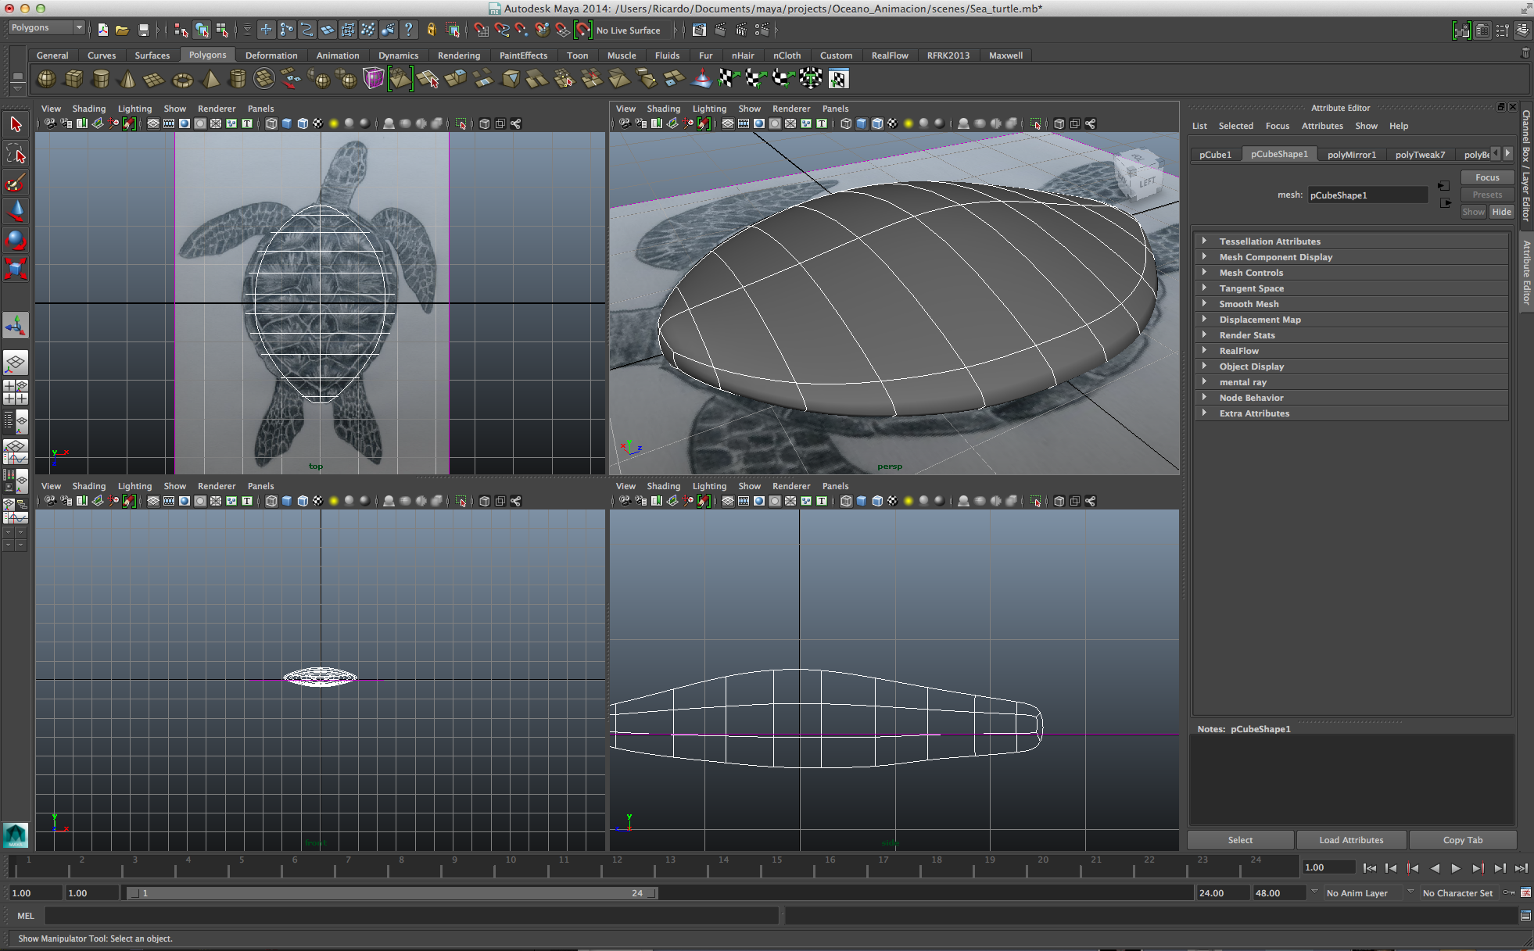This screenshot has height=951, width=1534.
Task: Toggle lock current selection padlock
Action: coord(431,30)
